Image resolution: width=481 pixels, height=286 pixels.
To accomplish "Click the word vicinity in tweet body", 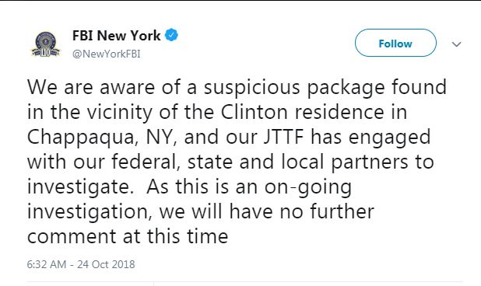I will (119, 113).
